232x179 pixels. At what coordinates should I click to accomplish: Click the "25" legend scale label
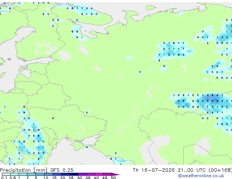click(x=71, y=178)
